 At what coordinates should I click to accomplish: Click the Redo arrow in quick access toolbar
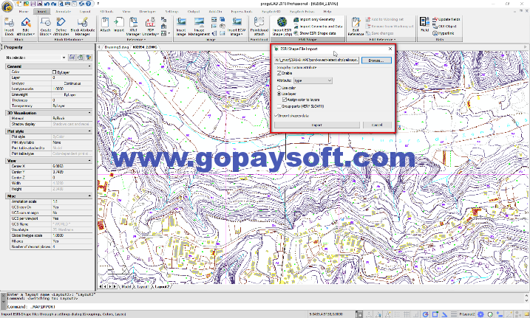point(55,4)
